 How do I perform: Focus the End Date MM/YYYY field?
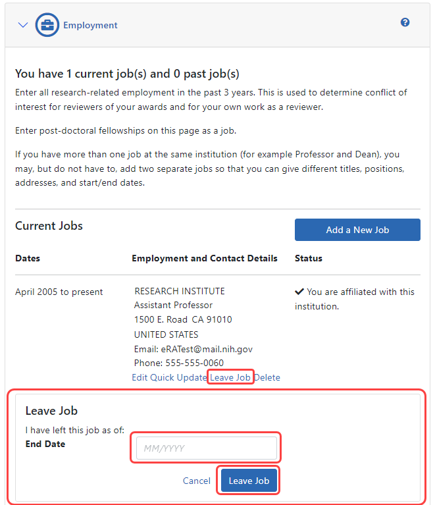206,448
